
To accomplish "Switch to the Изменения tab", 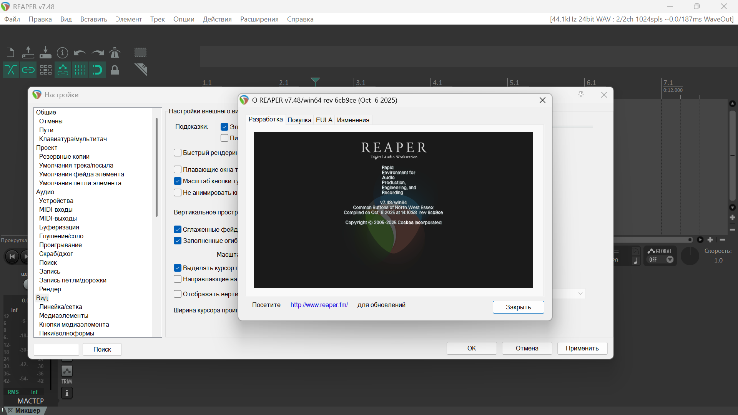I will [353, 120].
